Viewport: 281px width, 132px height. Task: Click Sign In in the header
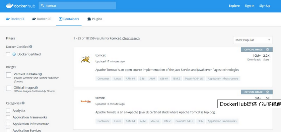coord(249,6)
